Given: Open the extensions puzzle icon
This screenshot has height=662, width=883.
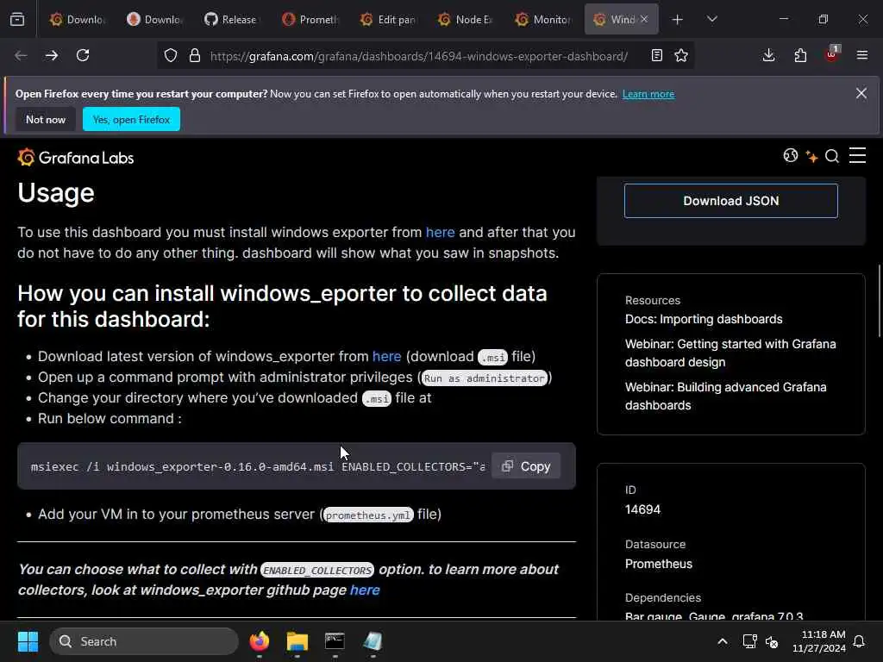Looking at the screenshot, I should pyautogui.click(x=800, y=55).
